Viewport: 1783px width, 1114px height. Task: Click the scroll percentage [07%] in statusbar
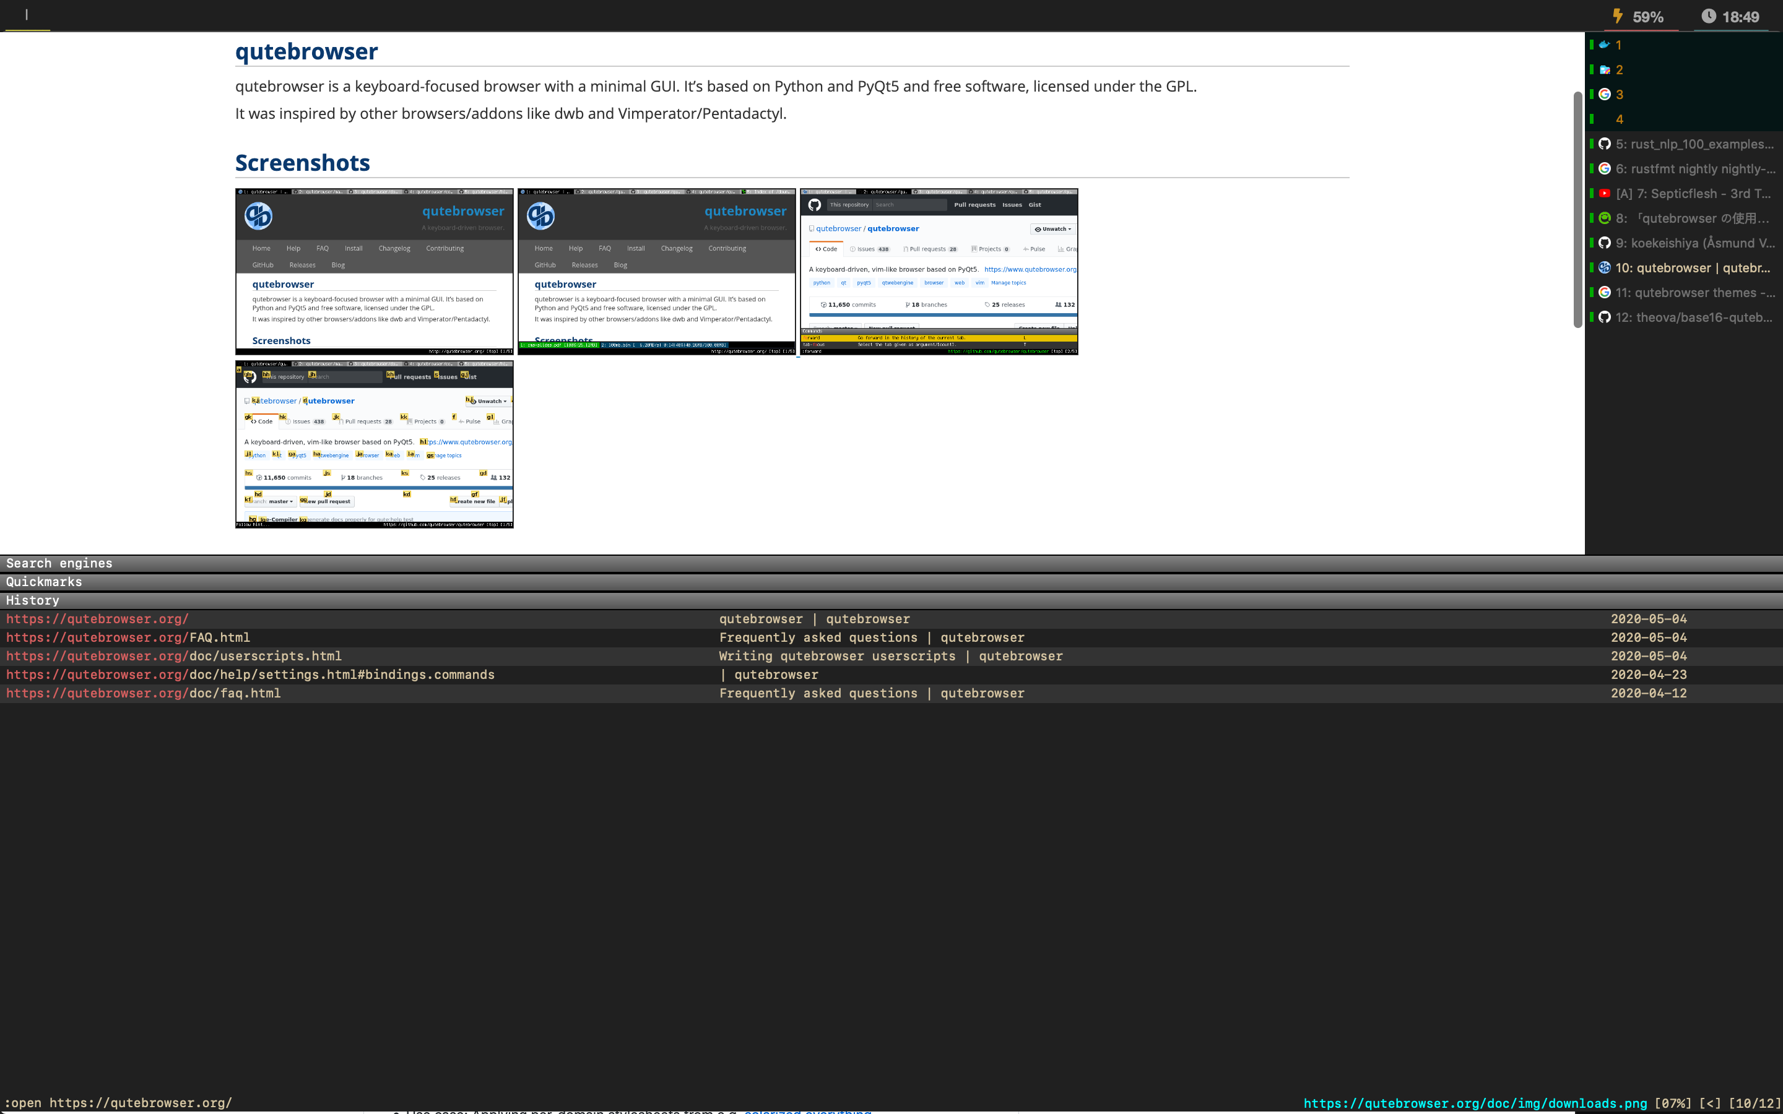coord(1672,1103)
